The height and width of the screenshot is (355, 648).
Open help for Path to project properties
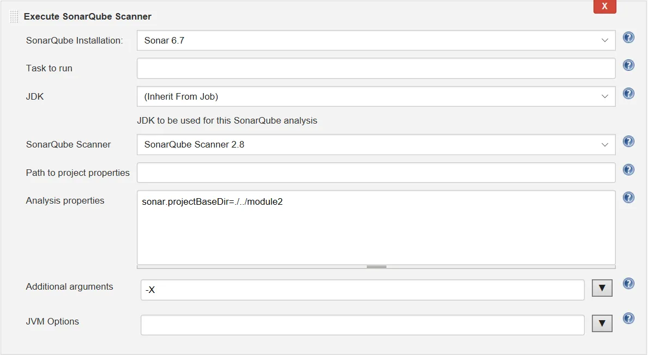pyautogui.click(x=628, y=170)
